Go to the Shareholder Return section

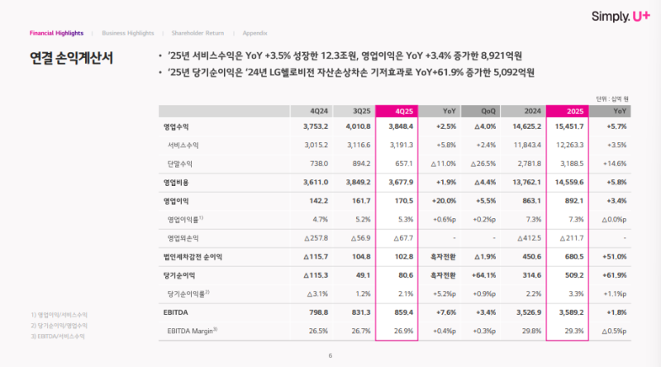coord(197,33)
